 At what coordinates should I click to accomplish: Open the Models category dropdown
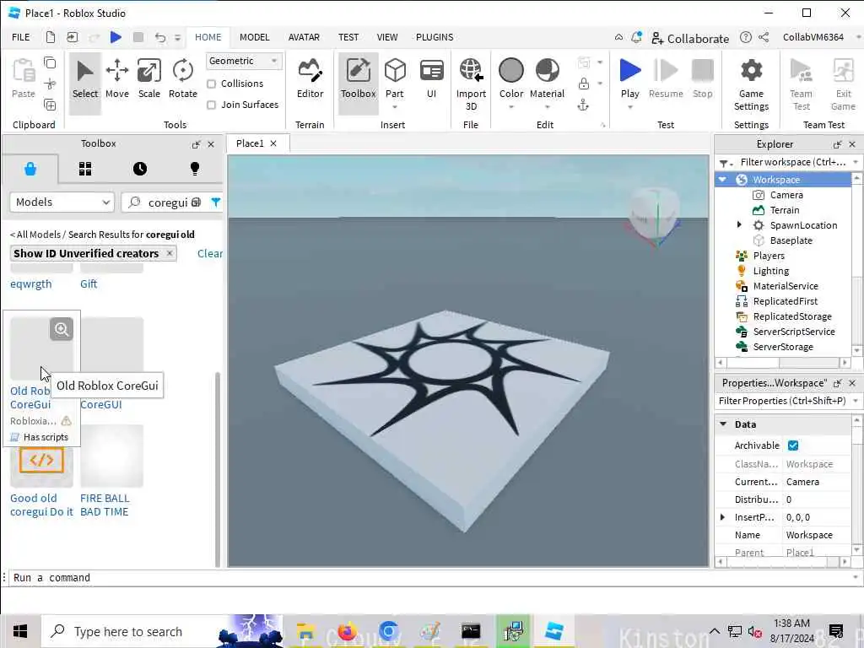click(62, 202)
